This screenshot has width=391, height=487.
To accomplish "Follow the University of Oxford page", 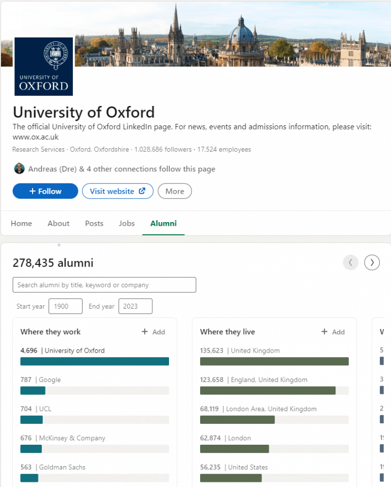I will tap(45, 191).
